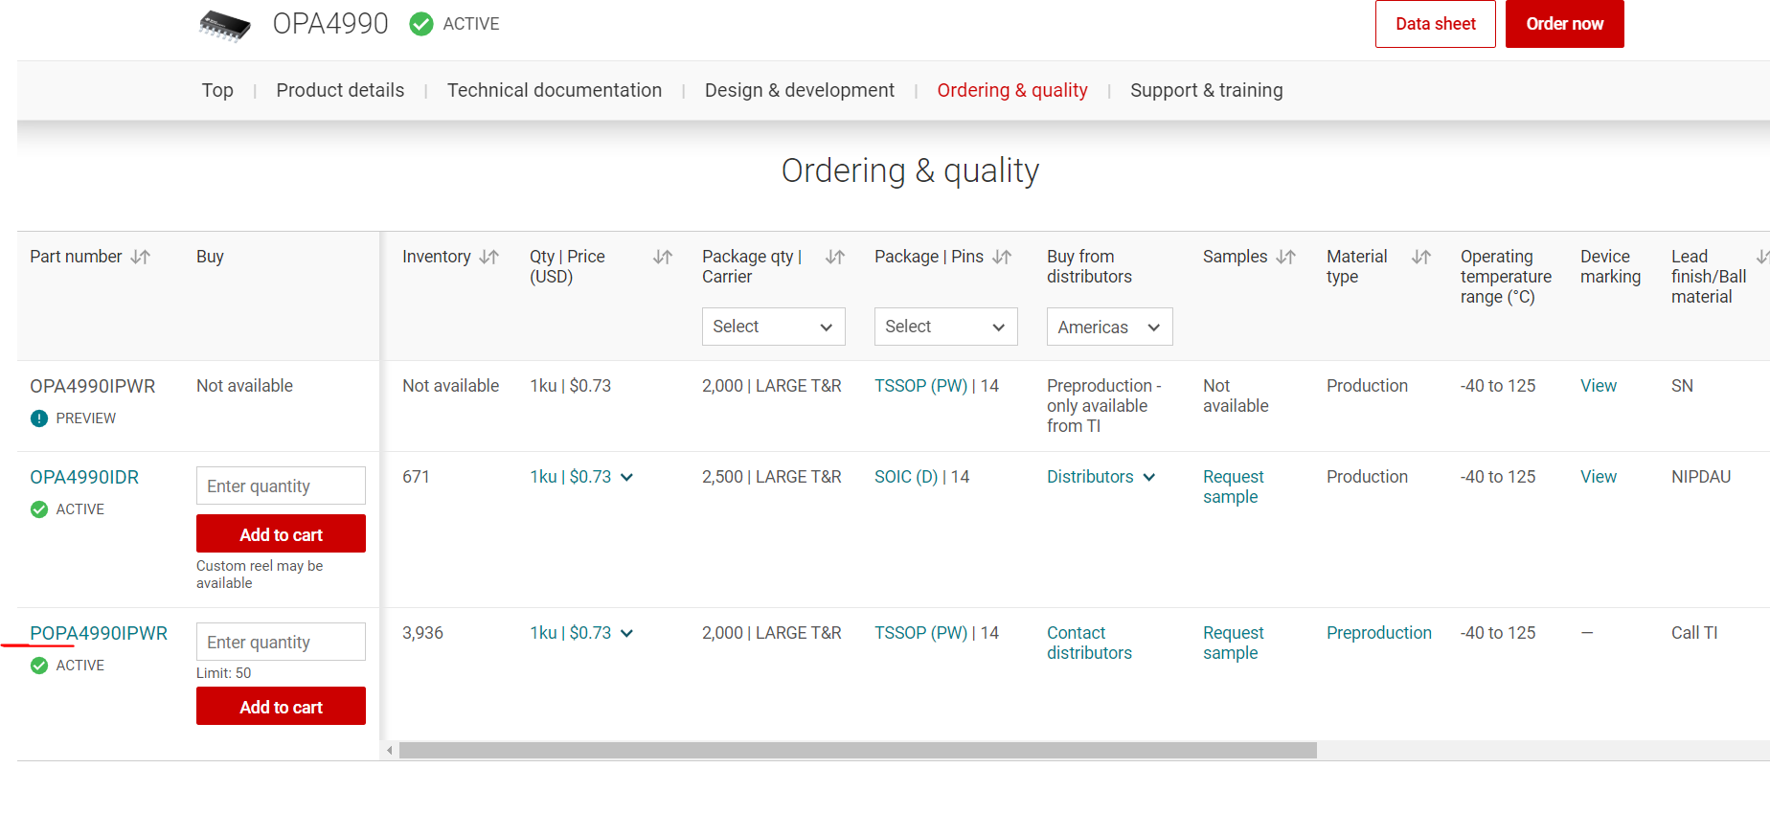Expand price breaks for POPA4990IPWR
This screenshot has height=836, width=1770.
click(x=627, y=633)
